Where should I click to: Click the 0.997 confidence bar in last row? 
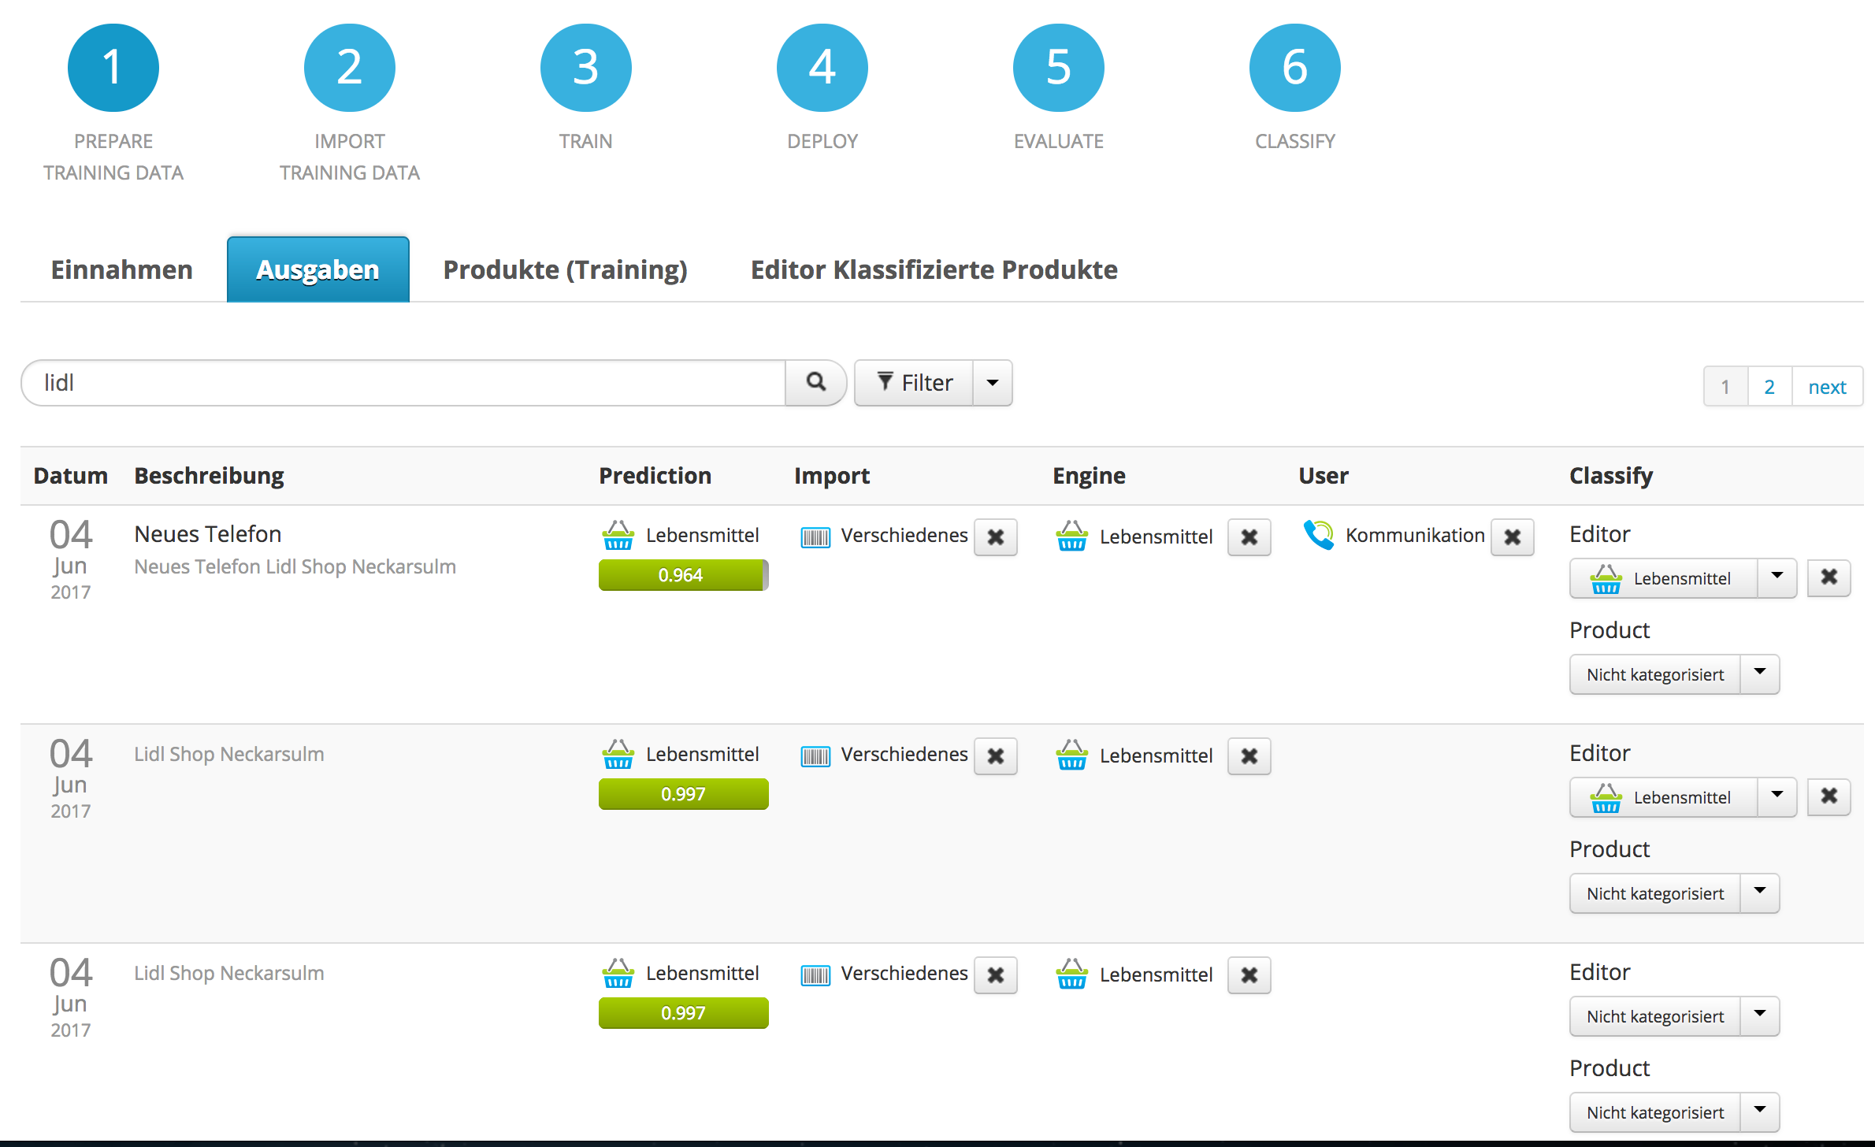683,1013
